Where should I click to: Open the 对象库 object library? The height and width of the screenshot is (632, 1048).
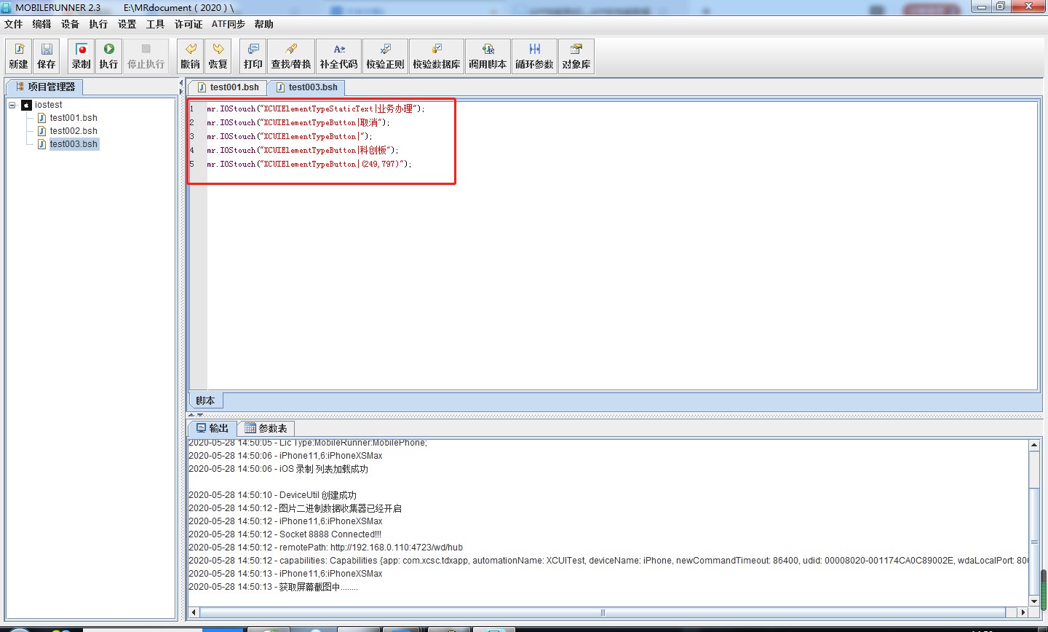pyautogui.click(x=576, y=56)
